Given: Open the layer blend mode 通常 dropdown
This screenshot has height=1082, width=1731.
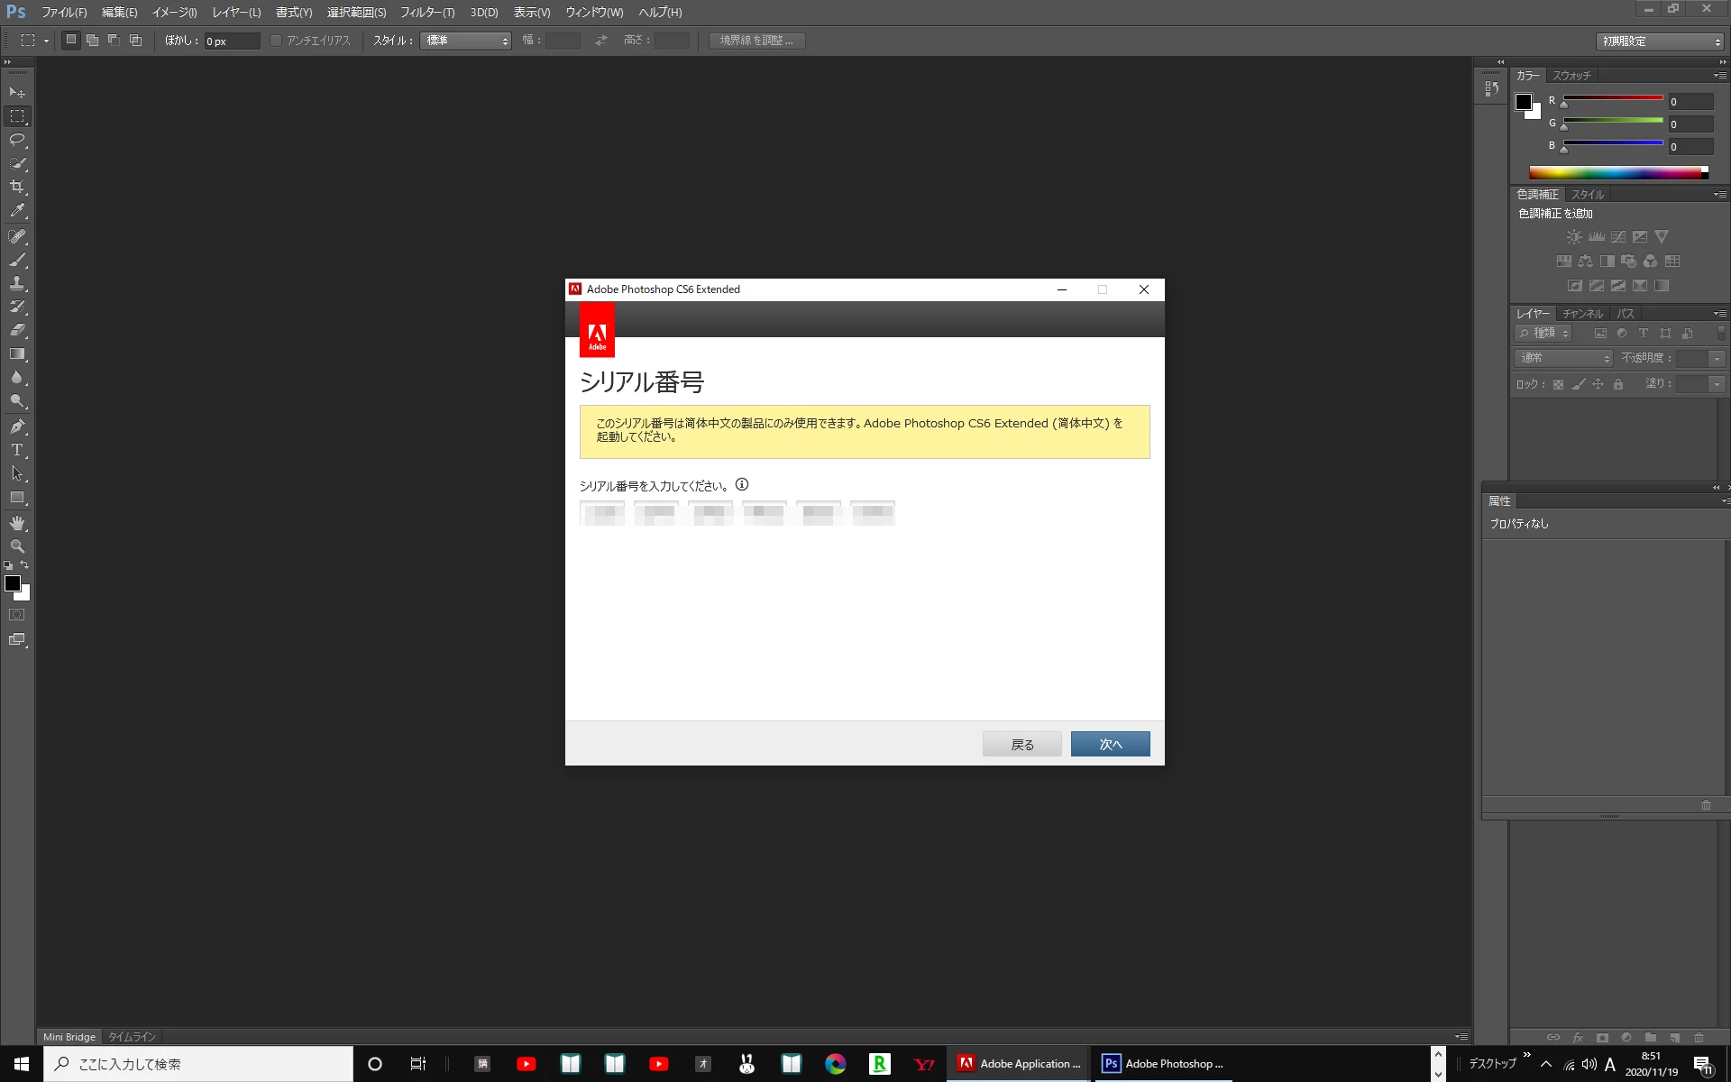Looking at the screenshot, I should click(x=1564, y=359).
